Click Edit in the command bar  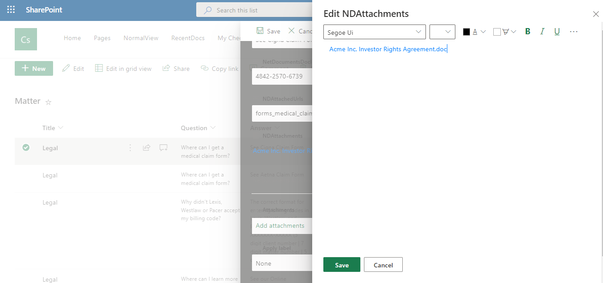(73, 69)
